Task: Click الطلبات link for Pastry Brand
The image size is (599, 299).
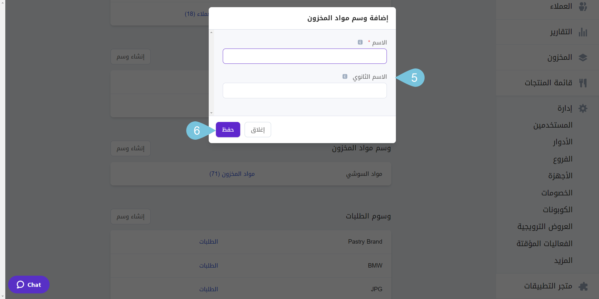Action: tap(208, 242)
